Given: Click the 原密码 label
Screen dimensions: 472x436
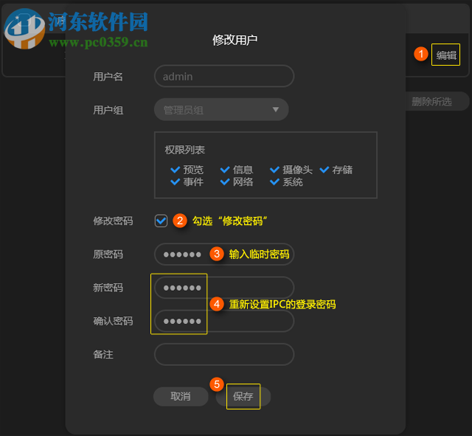Looking at the screenshot, I should pyautogui.click(x=108, y=255).
